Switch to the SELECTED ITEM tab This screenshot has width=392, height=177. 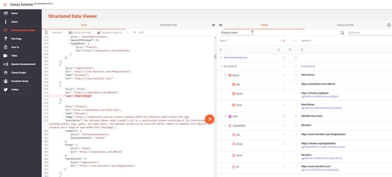coord(168,25)
